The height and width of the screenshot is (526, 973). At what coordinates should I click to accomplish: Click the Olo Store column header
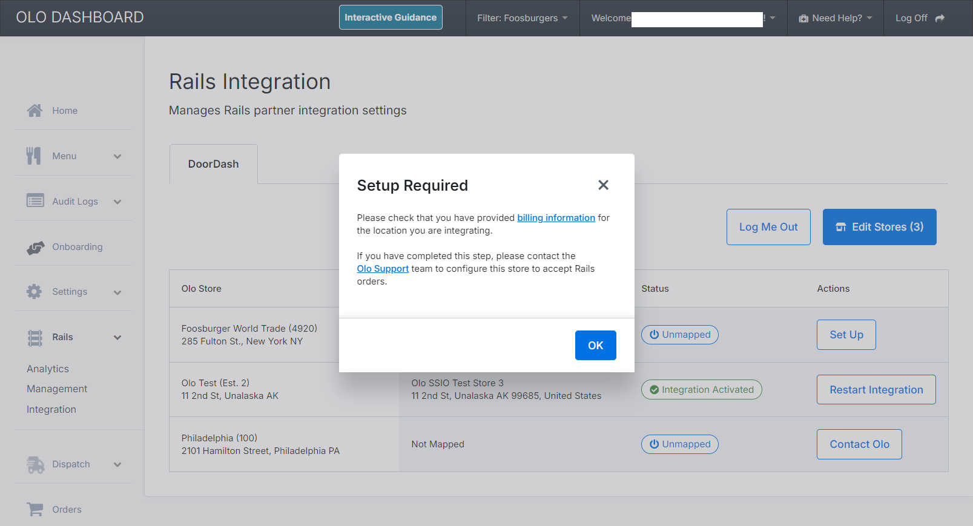(202, 289)
